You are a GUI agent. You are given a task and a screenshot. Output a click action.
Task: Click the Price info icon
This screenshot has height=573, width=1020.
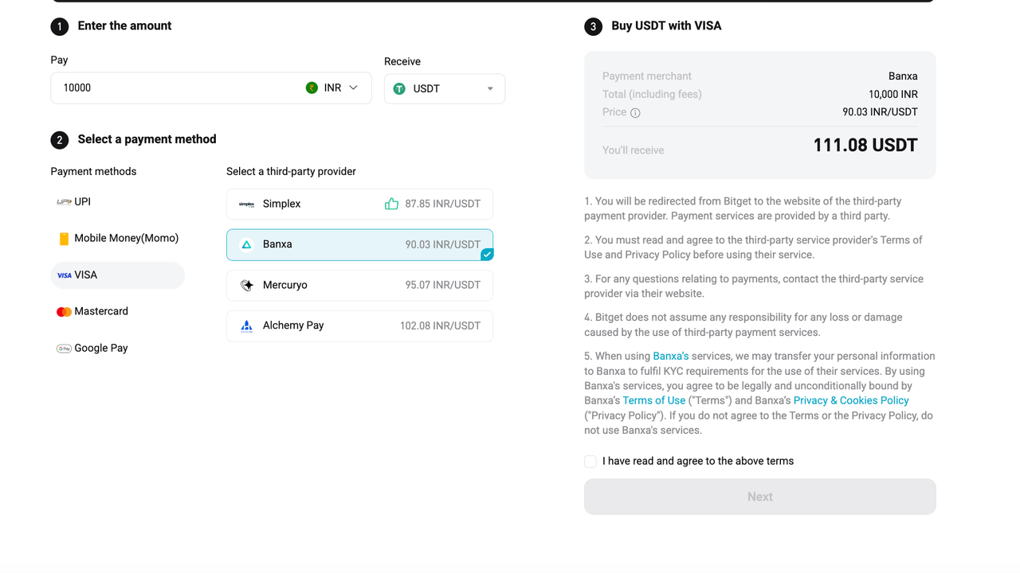[x=635, y=113]
